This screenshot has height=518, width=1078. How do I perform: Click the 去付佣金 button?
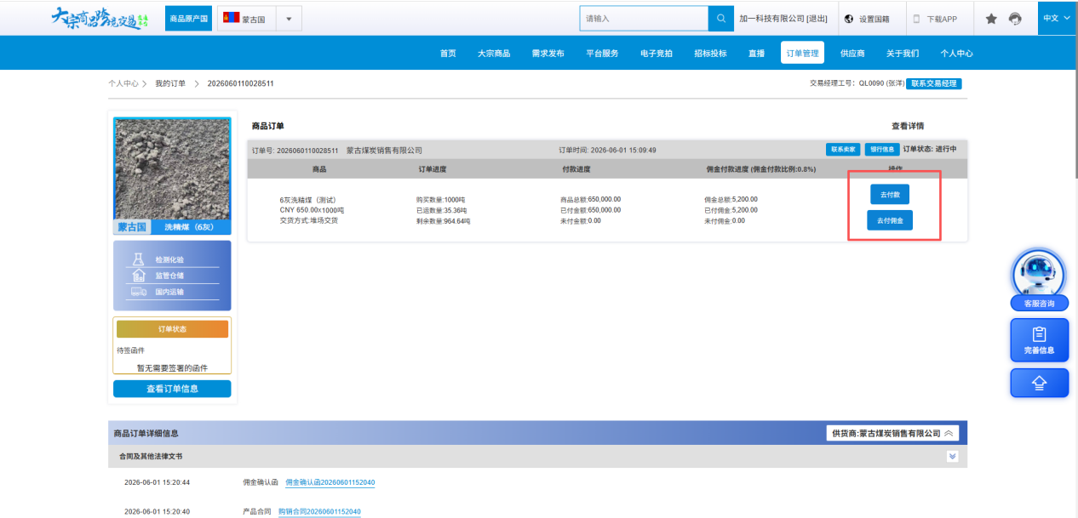click(x=890, y=219)
